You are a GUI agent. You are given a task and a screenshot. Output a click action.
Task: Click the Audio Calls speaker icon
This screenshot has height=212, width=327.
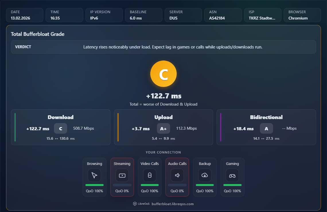[177, 175]
